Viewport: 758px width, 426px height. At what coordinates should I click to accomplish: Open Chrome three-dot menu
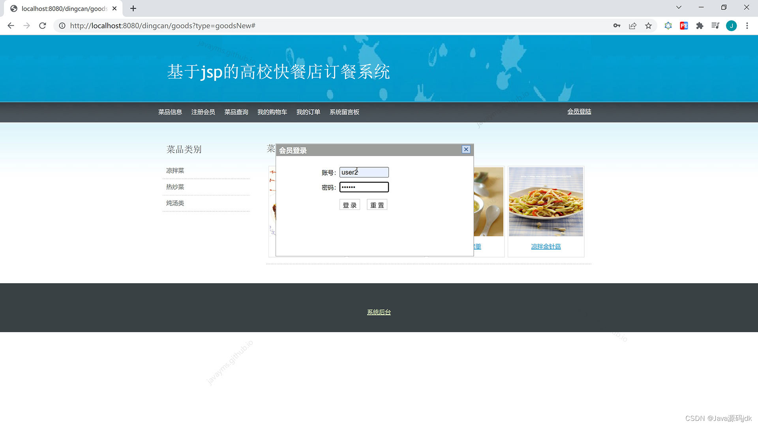(x=747, y=26)
